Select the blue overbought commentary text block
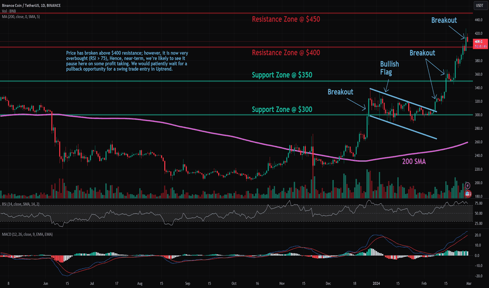Viewport: 489px width, 288px height. pyautogui.click(x=127, y=61)
